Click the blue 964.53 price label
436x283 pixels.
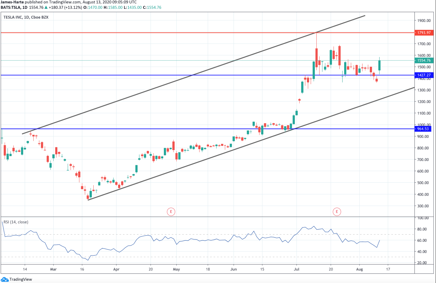click(423, 129)
